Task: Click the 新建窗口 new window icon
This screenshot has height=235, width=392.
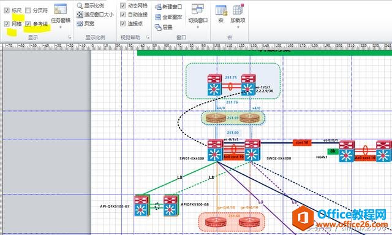Action: pyautogui.click(x=158, y=7)
